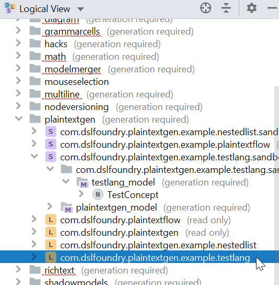Image resolution: width=279 pixels, height=285 pixels.
Task: Open the gear settings icon
Action: (x=252, y=8)
